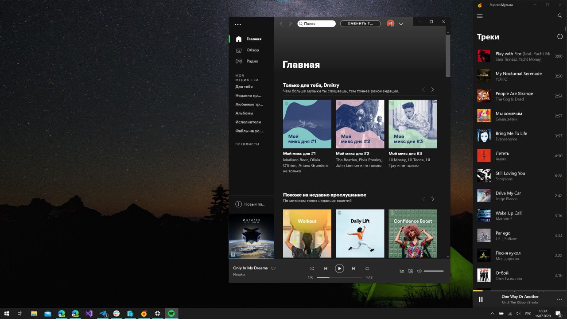The image size is (567, 319).
Task: Click the Spotify main view vertical scrollbar
Action: pyautogui.click(x=448, y=56)
